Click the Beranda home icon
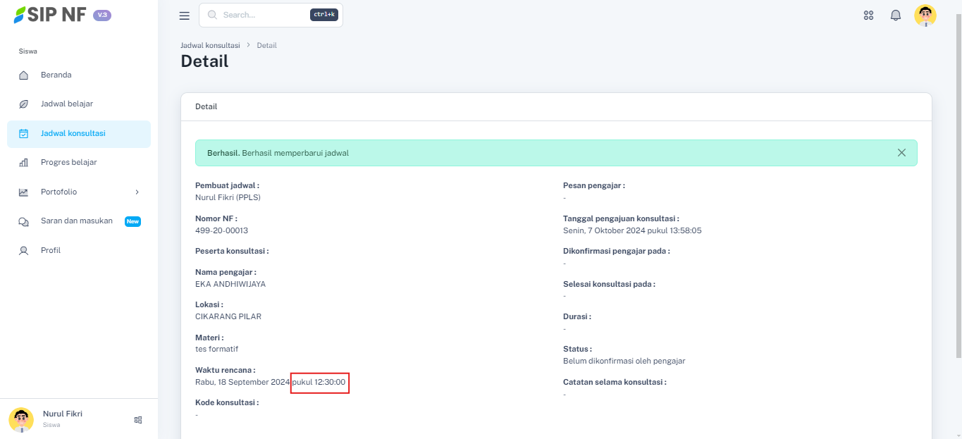 (23, 75)
